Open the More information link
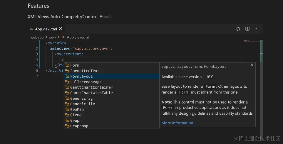Screen dimensions: 283x144 [177, 123]
